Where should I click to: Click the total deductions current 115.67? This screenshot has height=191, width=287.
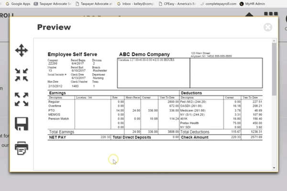coord(236,132)
